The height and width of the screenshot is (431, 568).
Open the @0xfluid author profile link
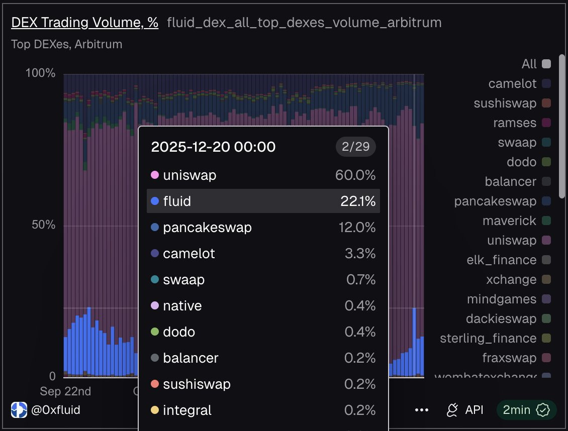[56, 410]
